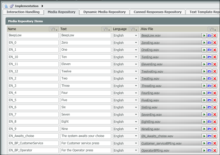The height and width of the screenshot is (155, 220).
Task: Play the EN_Awaits_choise.wav file
Action: coord(204,136)
